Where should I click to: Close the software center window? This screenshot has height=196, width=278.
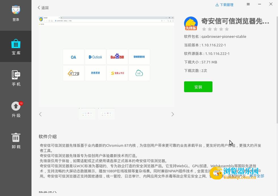point(271,4)
